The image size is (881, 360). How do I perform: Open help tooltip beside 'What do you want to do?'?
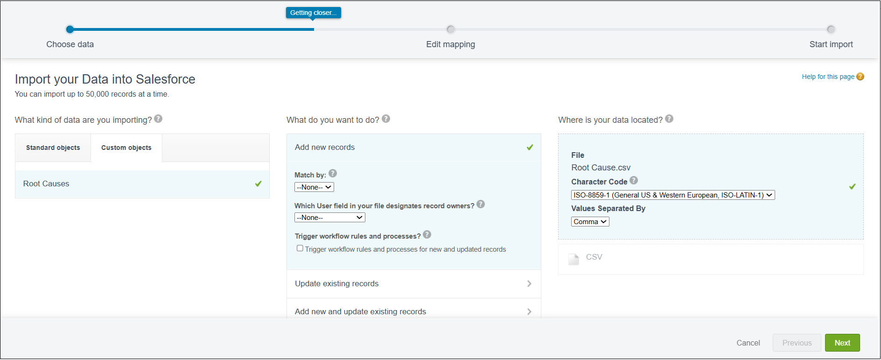click(x=386, y=119)
